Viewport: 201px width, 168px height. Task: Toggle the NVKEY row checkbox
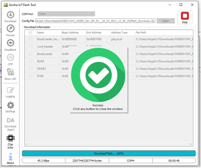pos(30,69)
